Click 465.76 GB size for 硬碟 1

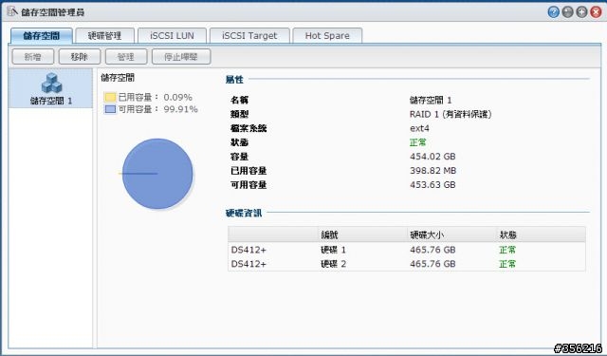(x=432, y=250)
